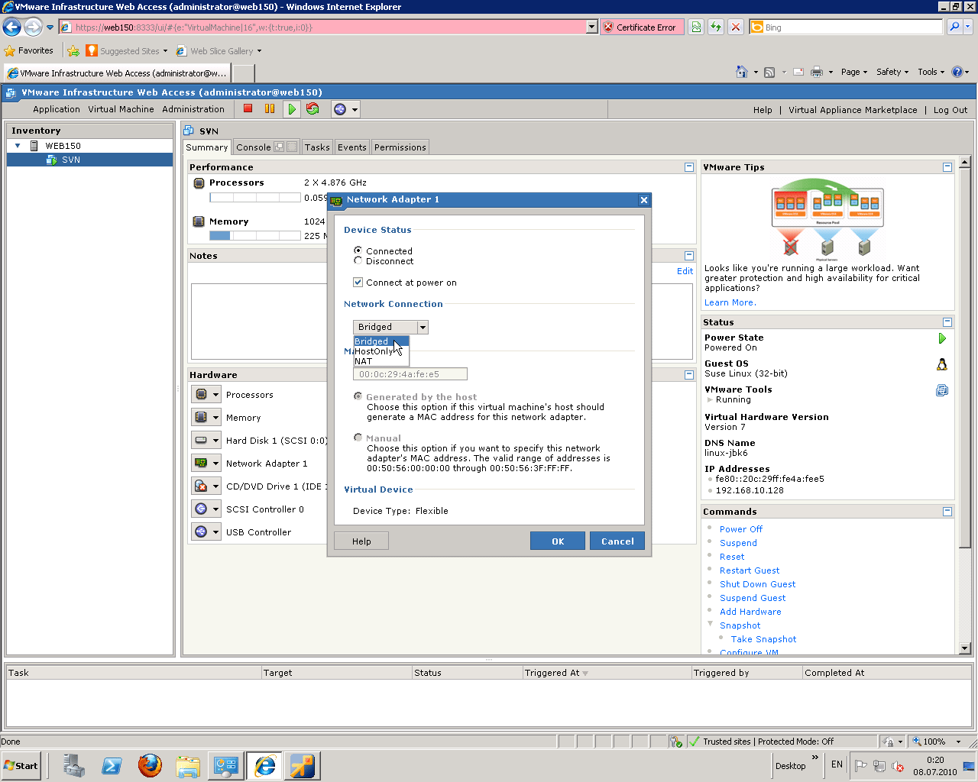Click the Guest OS Linux penguin icon

click(x=942, y=364)
